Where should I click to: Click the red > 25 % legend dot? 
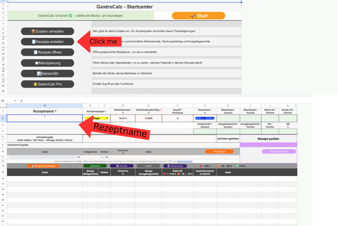(x=201, y=166)
